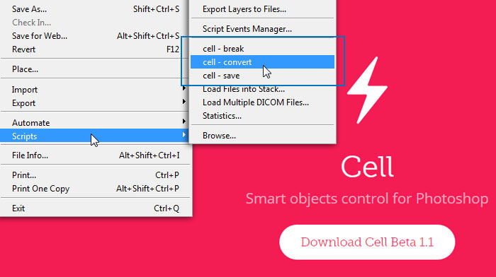Run the cell - save script

click(262, 76)
